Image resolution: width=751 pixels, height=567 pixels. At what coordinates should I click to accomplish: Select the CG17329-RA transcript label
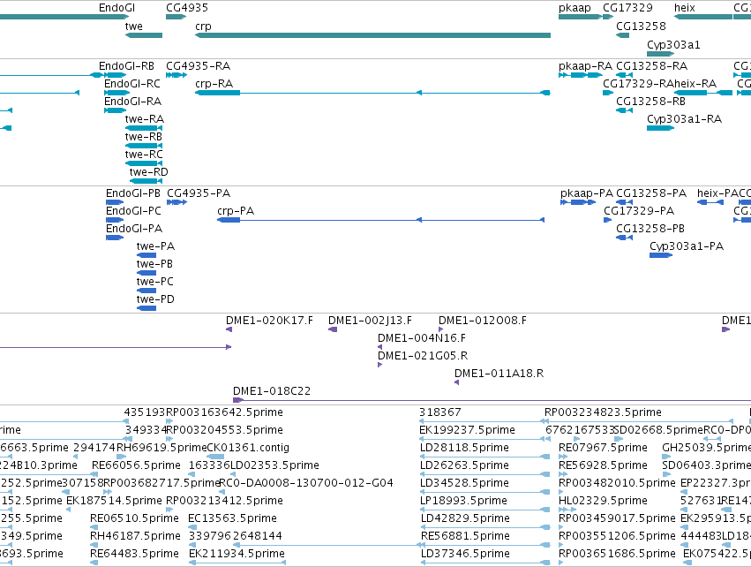(638, 83)
